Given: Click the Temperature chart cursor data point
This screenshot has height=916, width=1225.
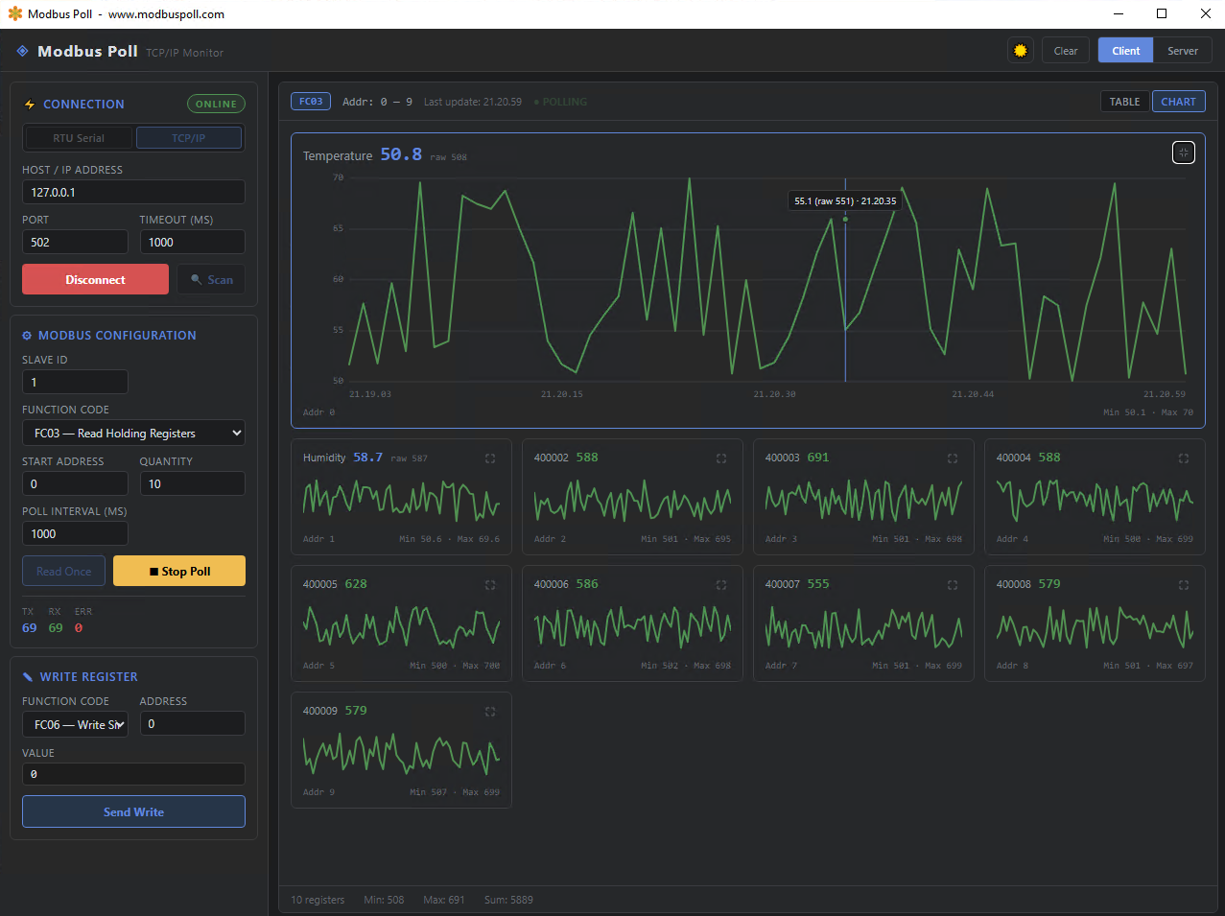Looking at the screenshot, I should click(845, 220).
